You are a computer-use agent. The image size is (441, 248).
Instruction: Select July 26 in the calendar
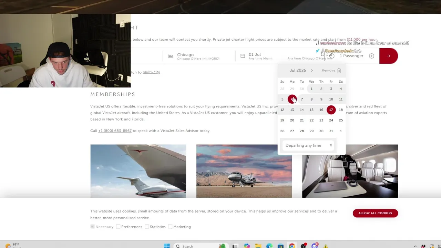(282, 131)
